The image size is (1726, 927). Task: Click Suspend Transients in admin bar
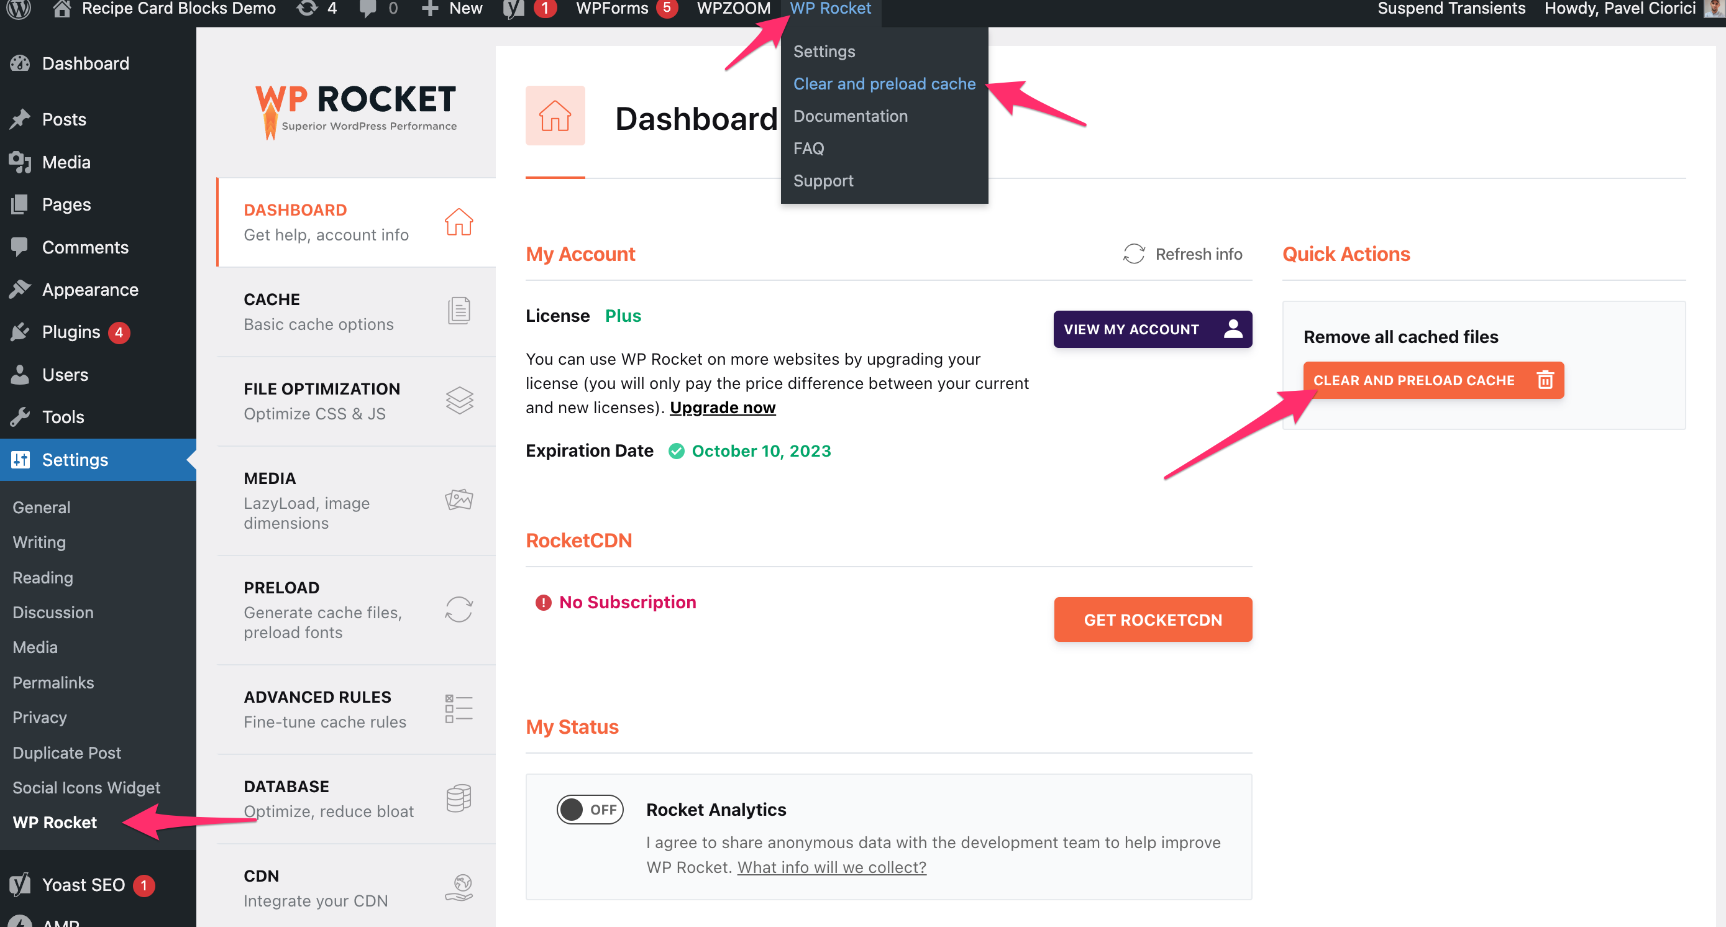(1451, 9)
